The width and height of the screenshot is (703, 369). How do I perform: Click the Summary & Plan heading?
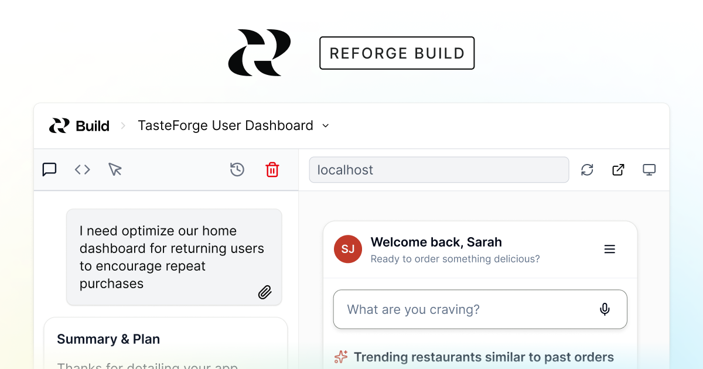click(108, 339)
